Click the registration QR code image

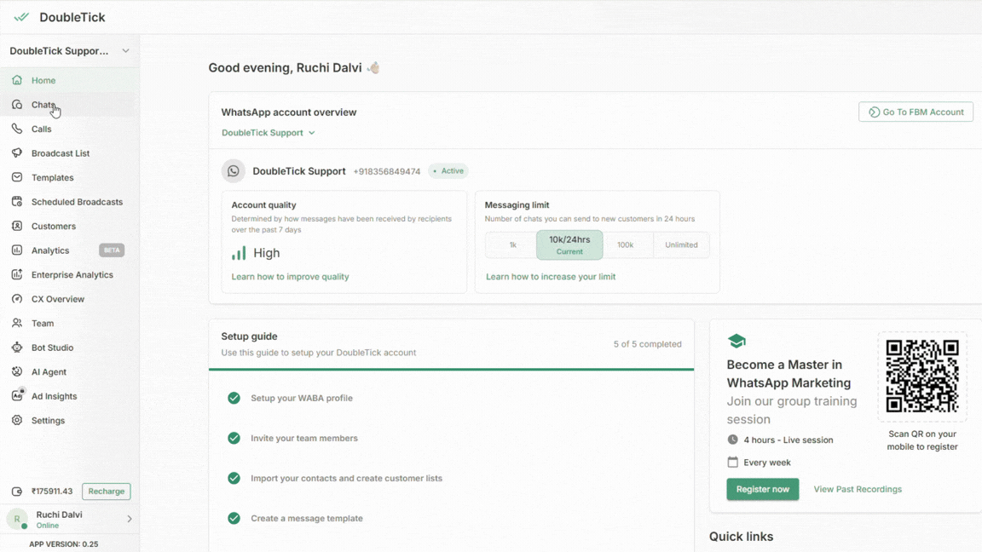tap(922, 376)
